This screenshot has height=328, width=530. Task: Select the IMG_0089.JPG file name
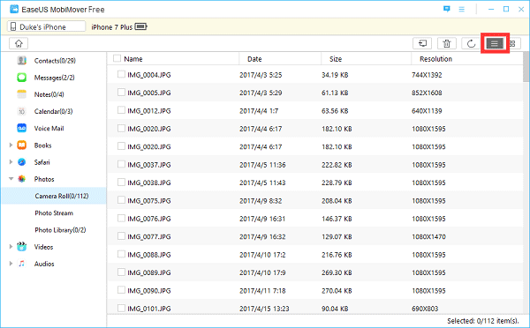click(149, 272)
